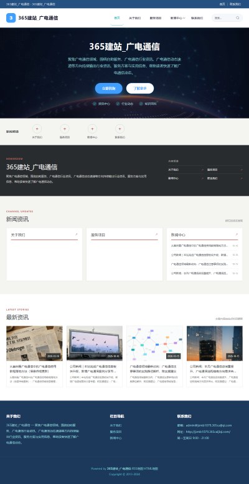The height and width of the screenshot is (484, 249).
Task: Click footer 新闻中心 link under 栏目导航
Action: [116, 438]
